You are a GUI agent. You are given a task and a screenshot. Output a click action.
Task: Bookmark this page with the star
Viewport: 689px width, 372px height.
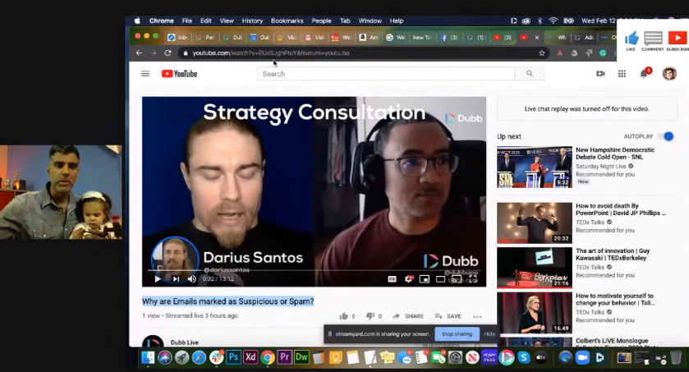tap(541, 53)
